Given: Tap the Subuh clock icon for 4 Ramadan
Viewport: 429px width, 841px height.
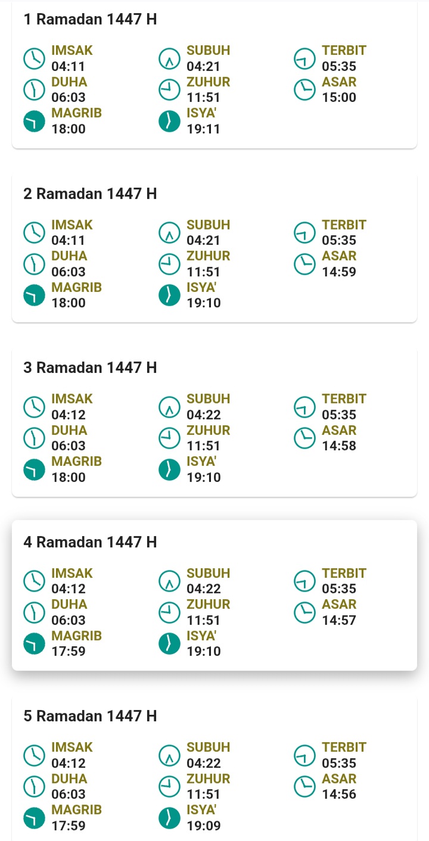Looking at the screenshot, I should (169, 581).
